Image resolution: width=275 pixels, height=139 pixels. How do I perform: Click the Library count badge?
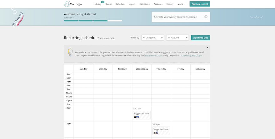click(x=102, y=2)
